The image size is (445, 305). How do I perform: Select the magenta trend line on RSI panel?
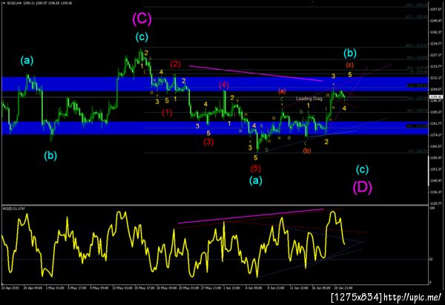point(251,216)
